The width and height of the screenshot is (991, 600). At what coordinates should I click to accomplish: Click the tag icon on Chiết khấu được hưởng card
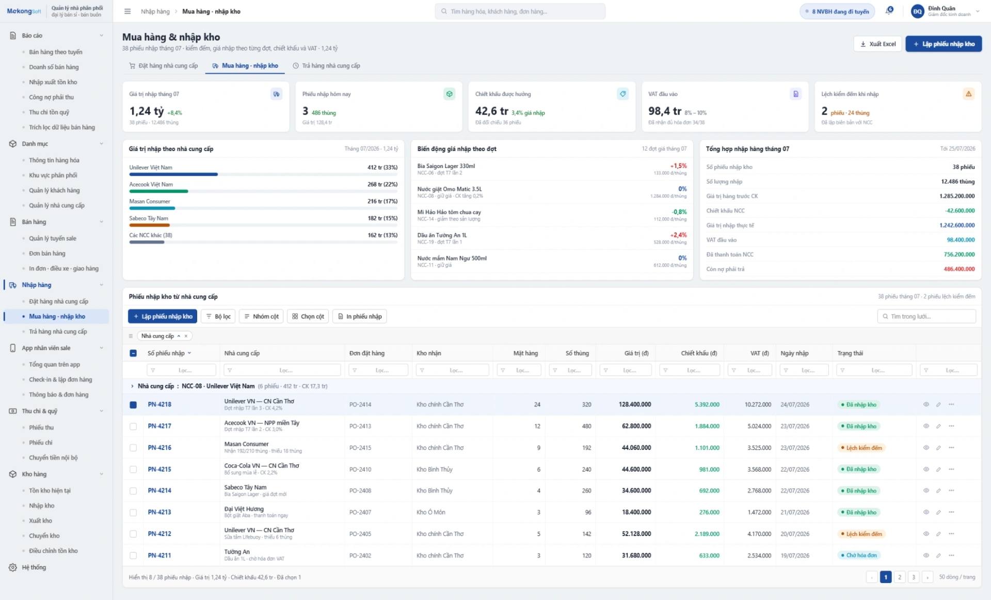pyautogui.click(x=622, y=94)
